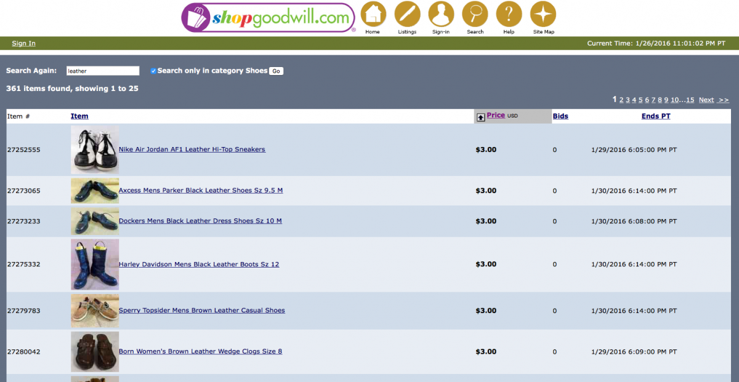Click the Help question mark icon
Screen dimensions: 739x382
click(509, 14)
